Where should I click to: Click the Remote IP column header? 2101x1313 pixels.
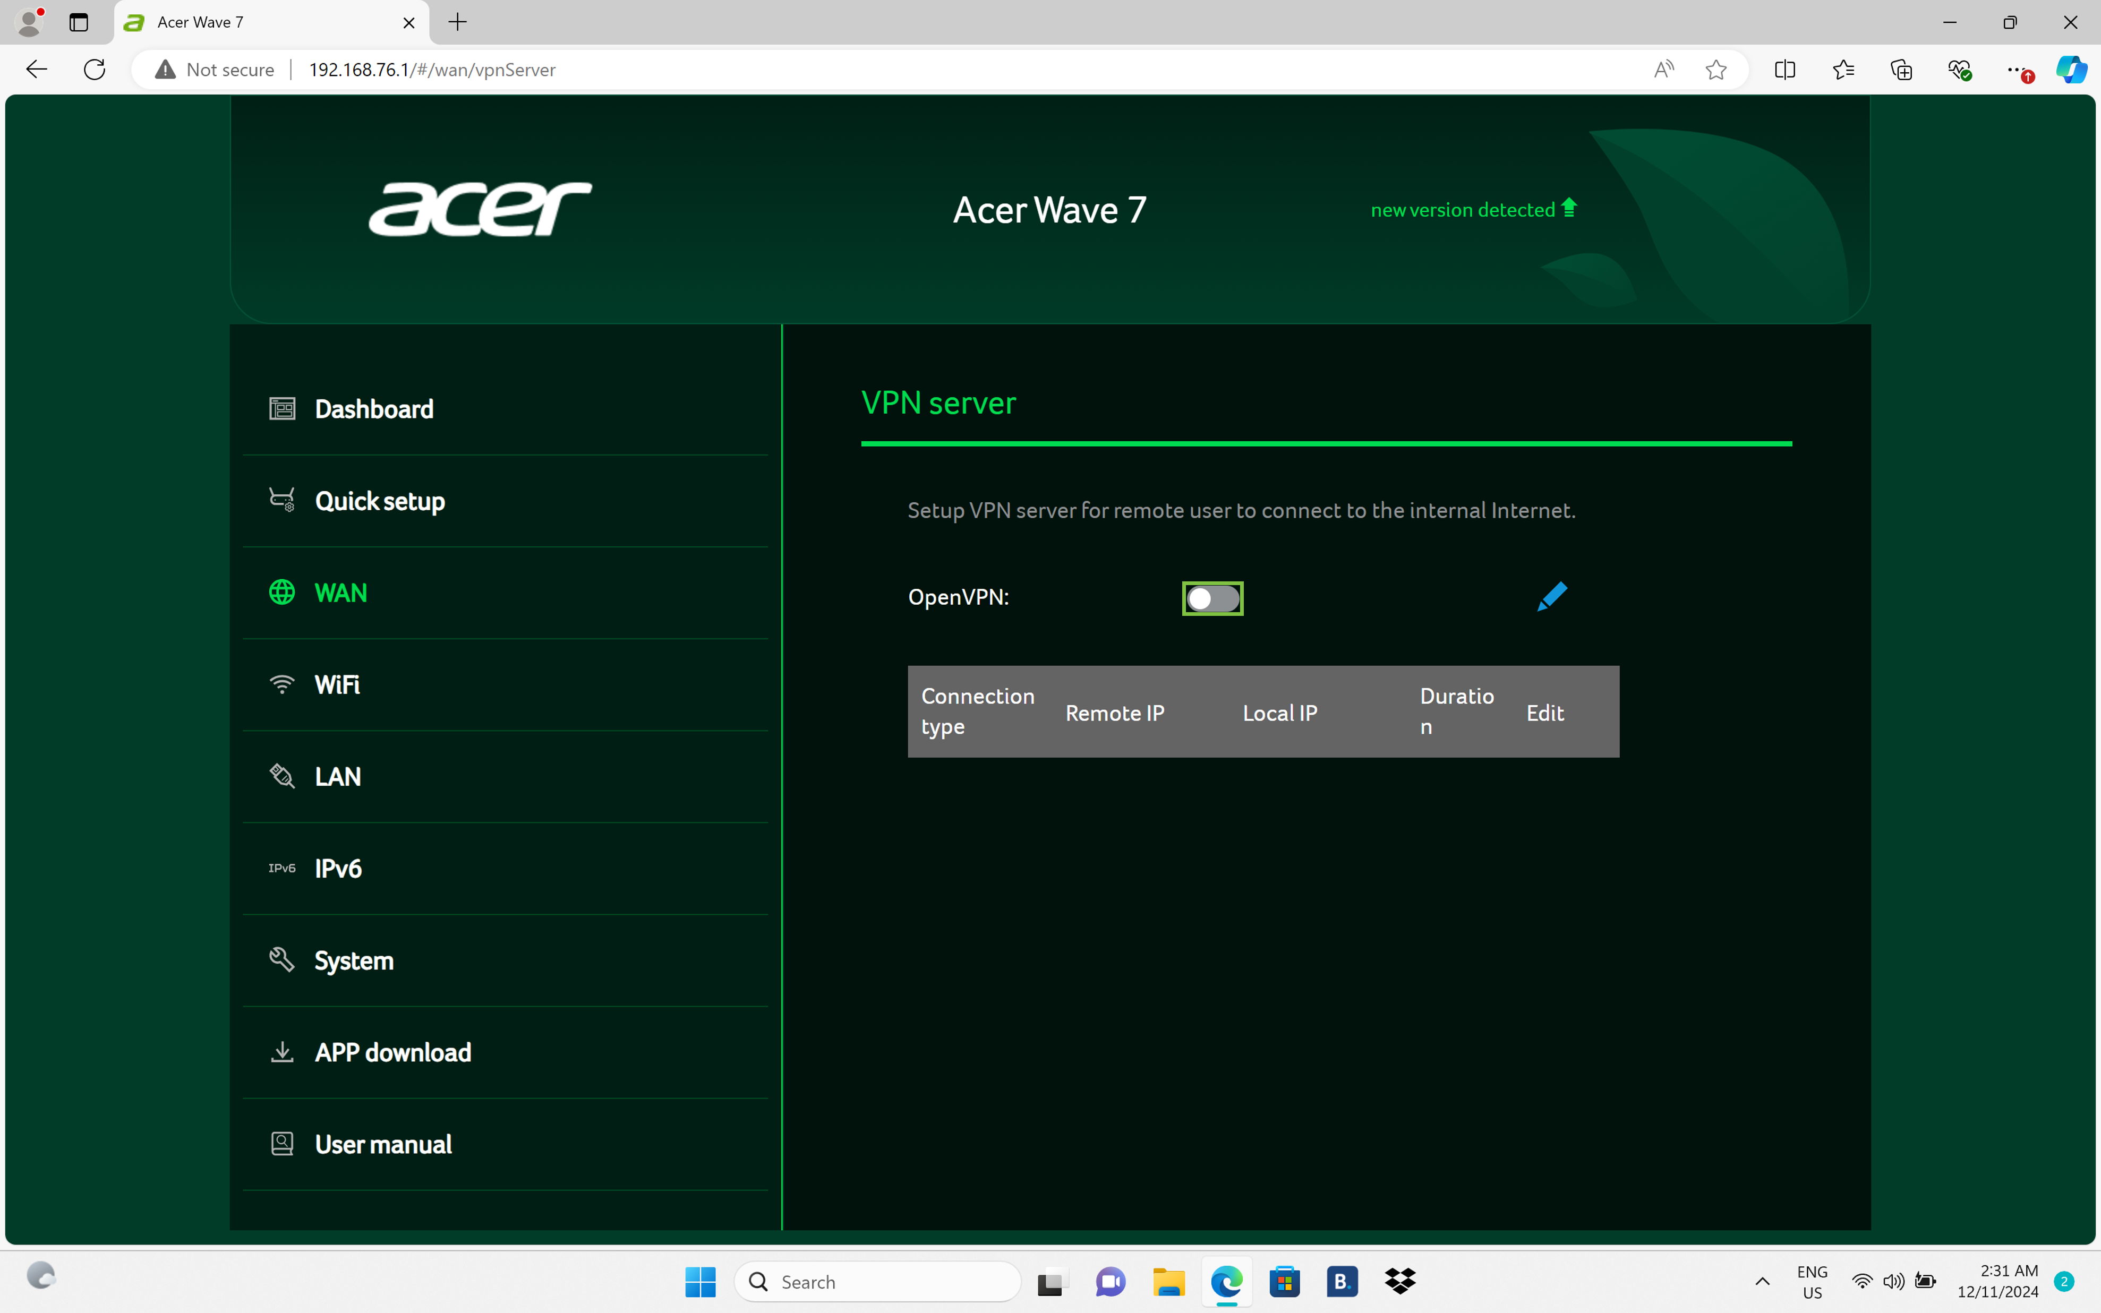[x=1114, y=713]
